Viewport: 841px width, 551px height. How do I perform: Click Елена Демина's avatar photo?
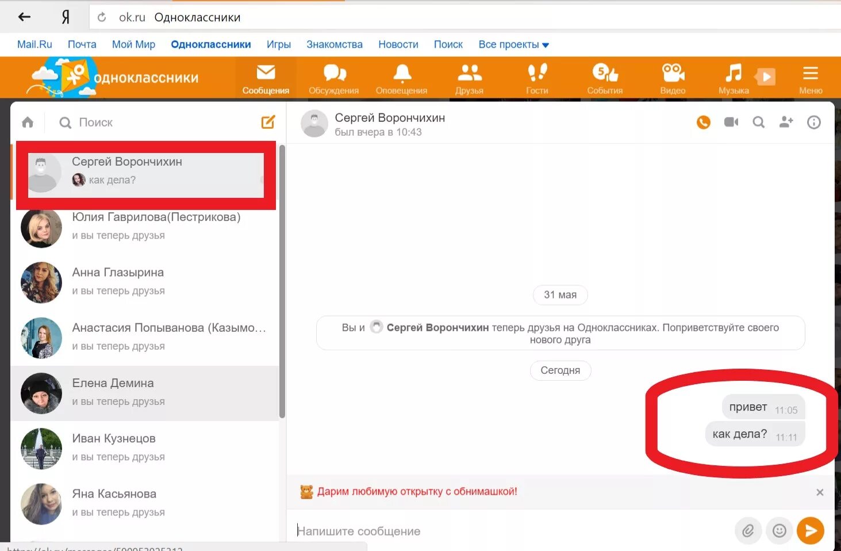point(41,393)
